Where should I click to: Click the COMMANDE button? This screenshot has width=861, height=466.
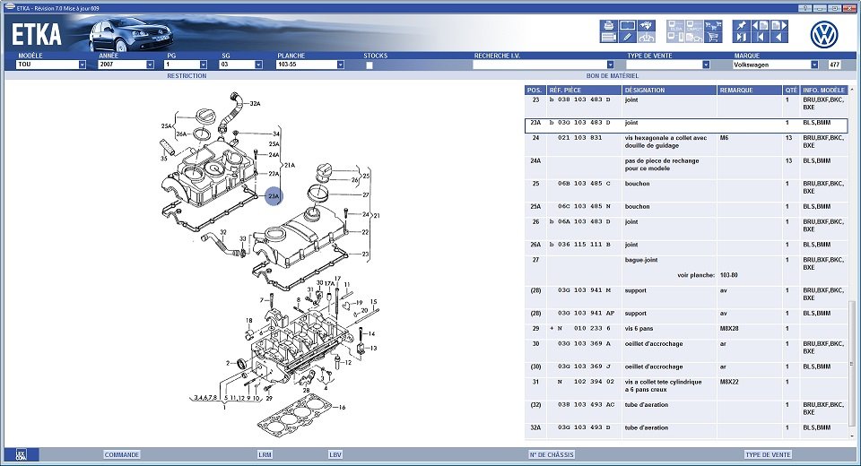tap(122, 454)
